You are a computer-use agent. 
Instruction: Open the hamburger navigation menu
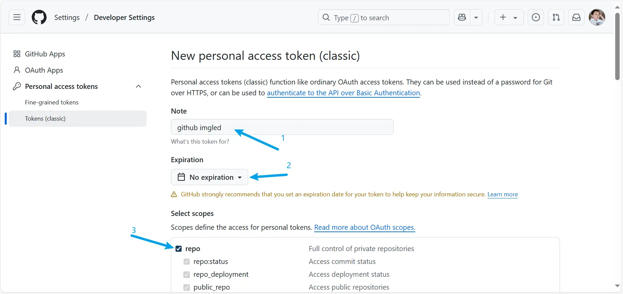(17, 17)
